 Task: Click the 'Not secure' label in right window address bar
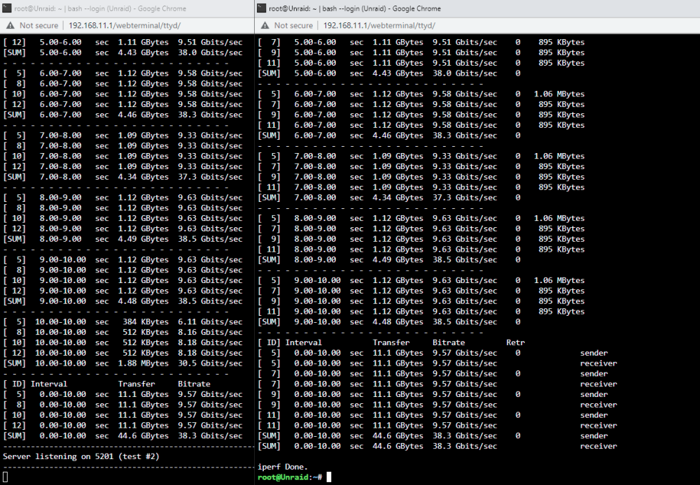(293, 25)
